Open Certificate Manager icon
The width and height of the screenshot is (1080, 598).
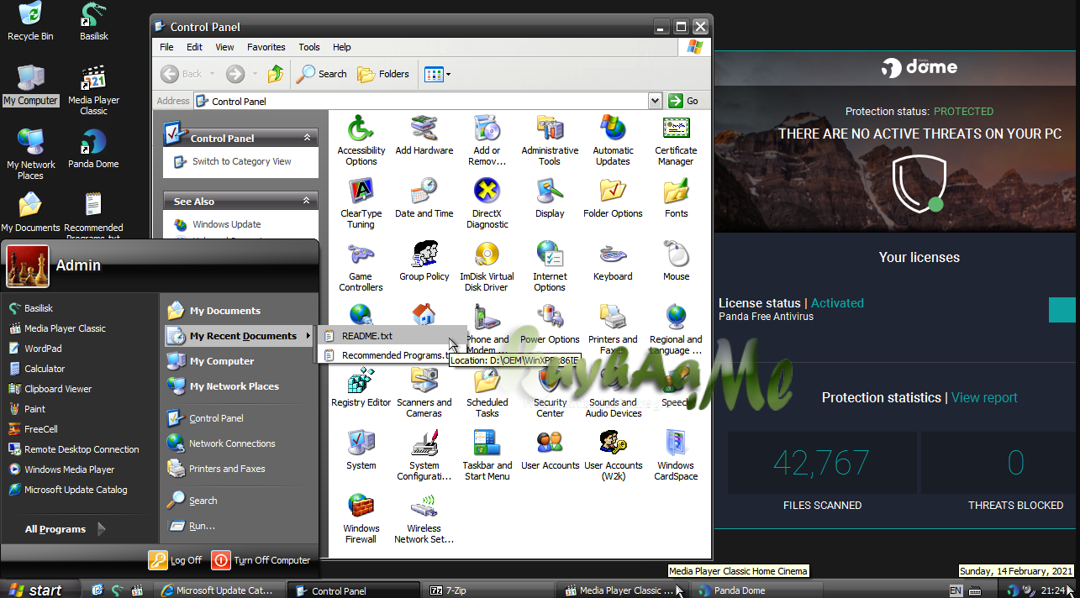[676, 140]
